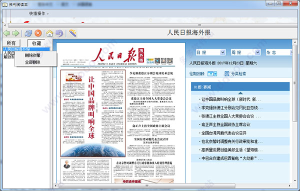Go to the home page icon

pos(49,33)
